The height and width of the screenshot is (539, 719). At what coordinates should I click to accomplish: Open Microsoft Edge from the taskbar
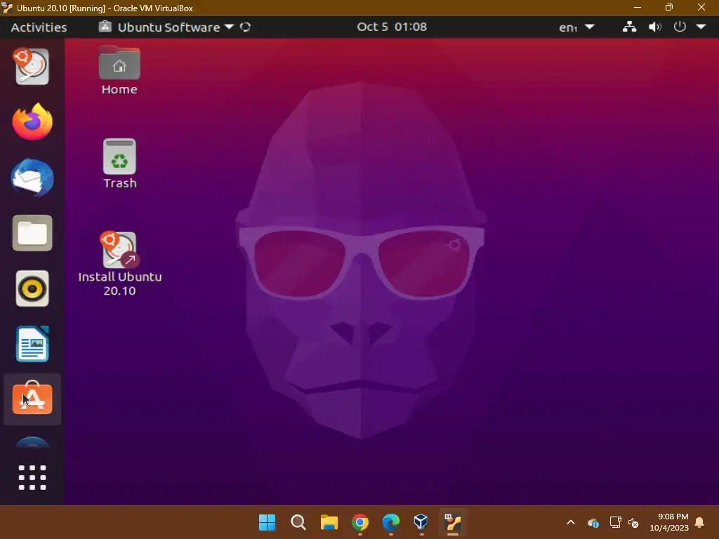click(x=390, y=522)
